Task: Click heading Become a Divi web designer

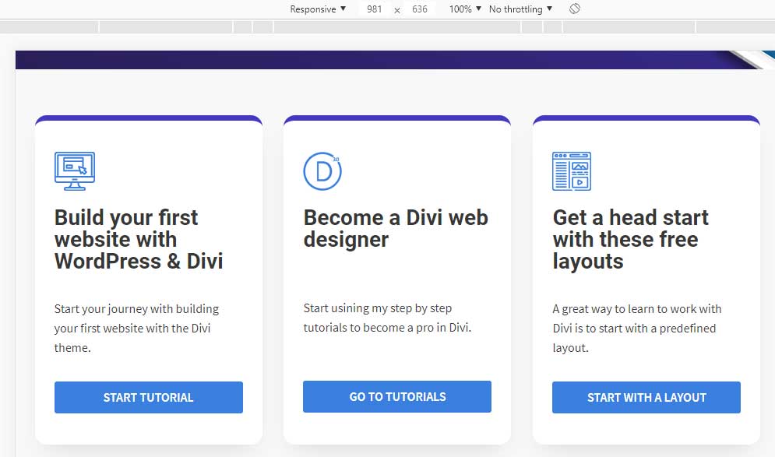Action: pyautogui.click(x=396, y=229)
